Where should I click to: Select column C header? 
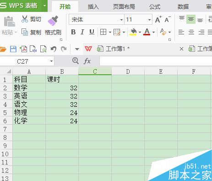point(95,71)
